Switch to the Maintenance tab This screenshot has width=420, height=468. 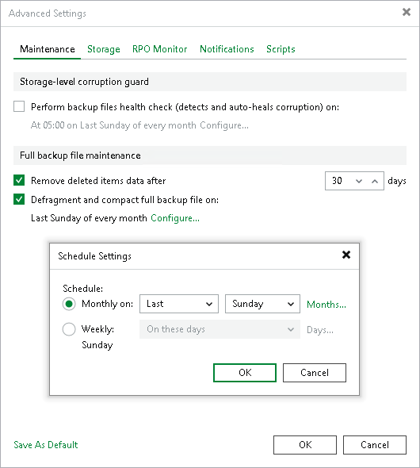47,49
